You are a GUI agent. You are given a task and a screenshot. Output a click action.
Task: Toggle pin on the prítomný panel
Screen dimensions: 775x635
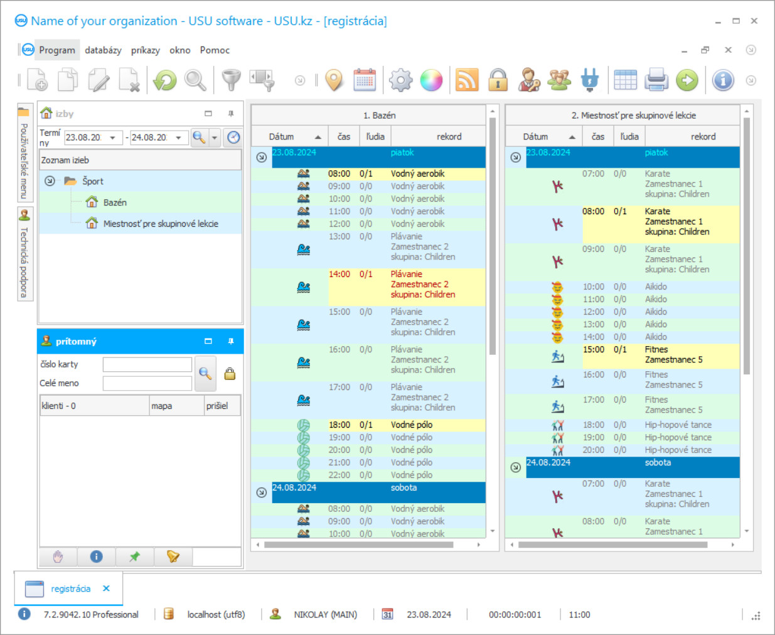[231, 341]
